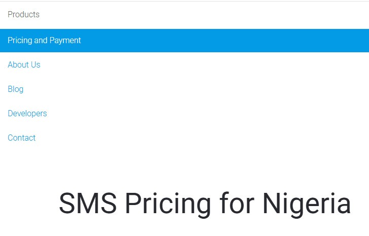Click the Contact link
Viewport: 369px width, 236px height.
21,138
